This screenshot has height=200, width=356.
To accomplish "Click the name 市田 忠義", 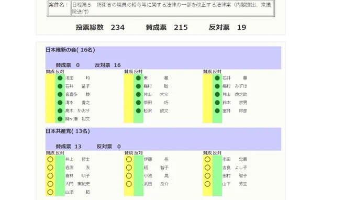I will pos(235,159).
